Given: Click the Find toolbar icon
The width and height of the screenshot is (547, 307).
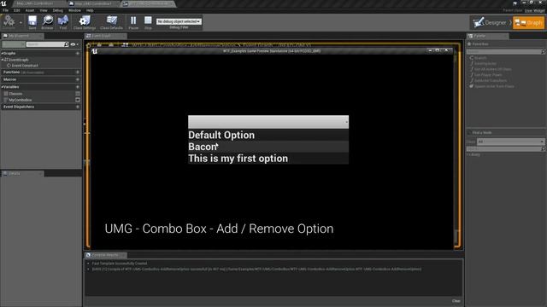Looking at the screenshot, I should (63, 22).
